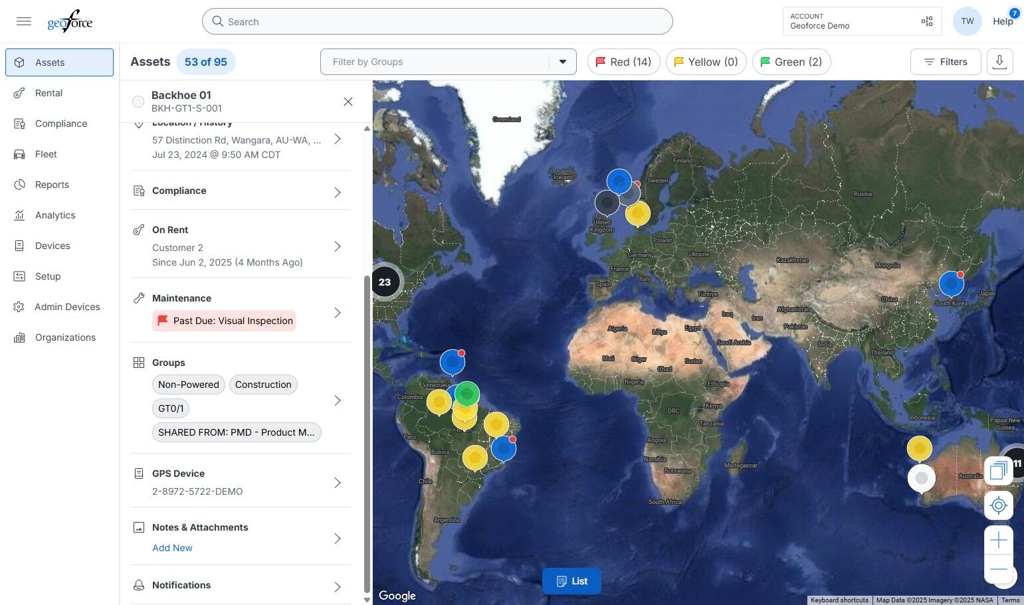Open the hamburger navigation menu

[24, 21]
